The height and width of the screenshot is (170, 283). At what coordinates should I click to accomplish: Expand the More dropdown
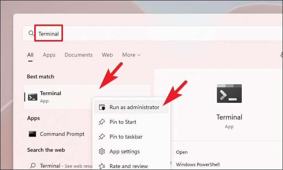(x=131, y=55)
